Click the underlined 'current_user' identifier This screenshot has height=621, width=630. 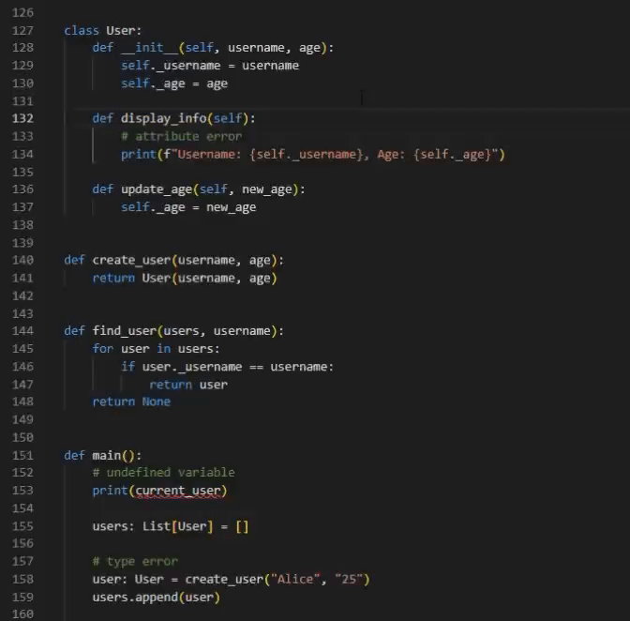click(x=178, y=491)
